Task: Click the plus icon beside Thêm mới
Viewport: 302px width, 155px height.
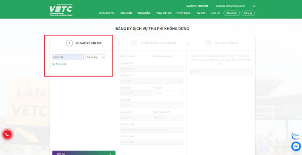Action: [53, 64]
